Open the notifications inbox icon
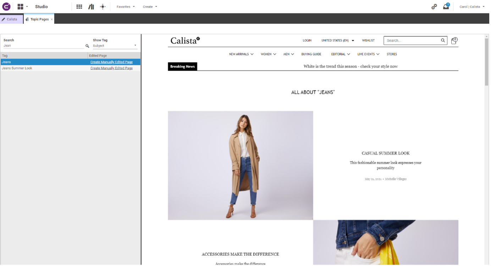This screenshot has width=491, height=266. 446,6
